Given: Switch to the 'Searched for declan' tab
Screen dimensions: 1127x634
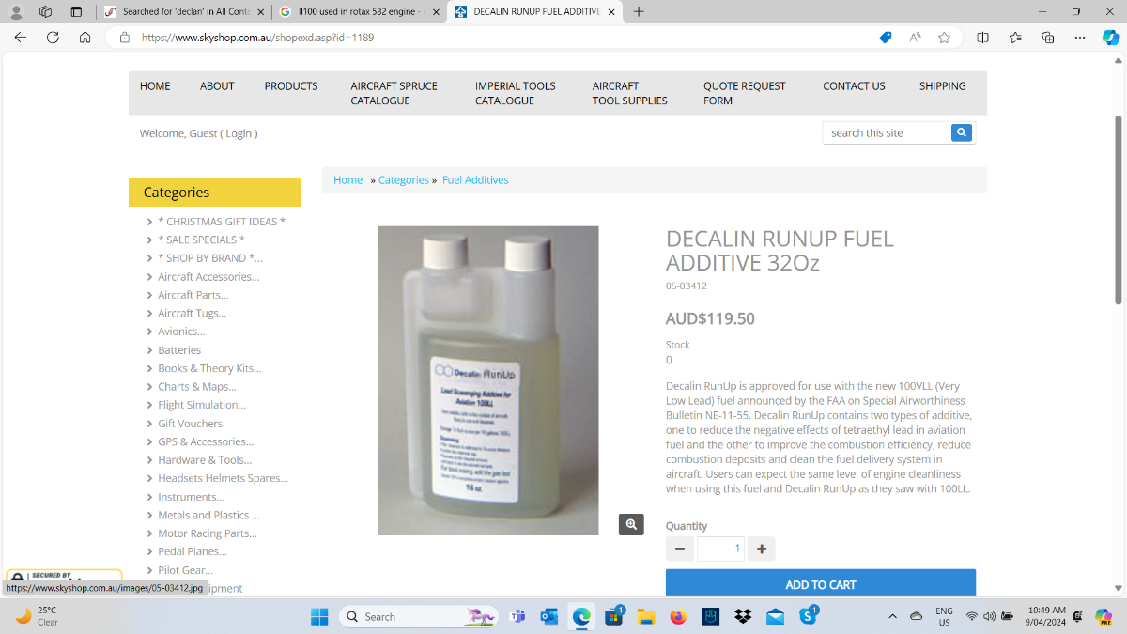Looking at the screenshot, I should pyautogui.click(x=183, y=11).
